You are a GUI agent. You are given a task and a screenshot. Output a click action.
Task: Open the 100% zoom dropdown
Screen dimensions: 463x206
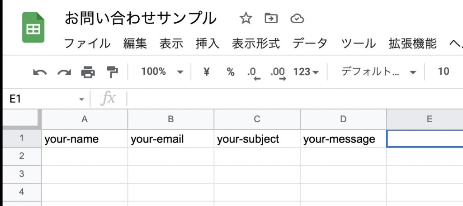pyautogui.click(x=162, y=72)
